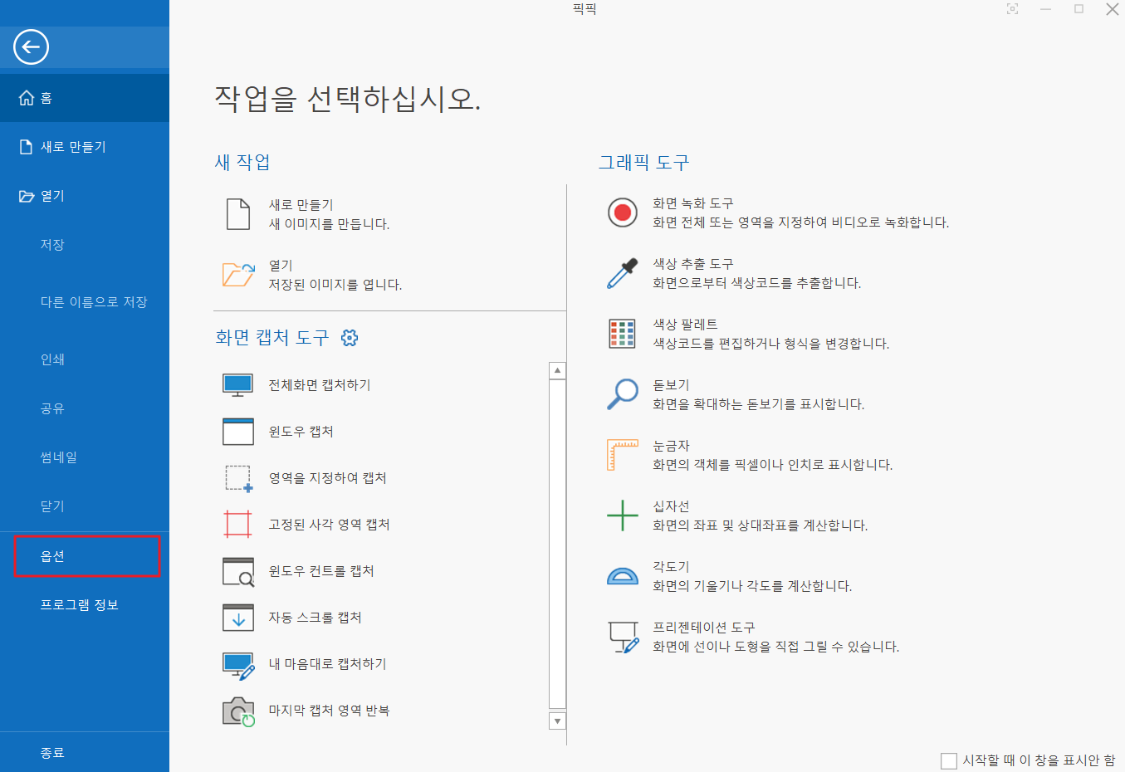Click 고정된 사각 영역 캡처 text

329,525
